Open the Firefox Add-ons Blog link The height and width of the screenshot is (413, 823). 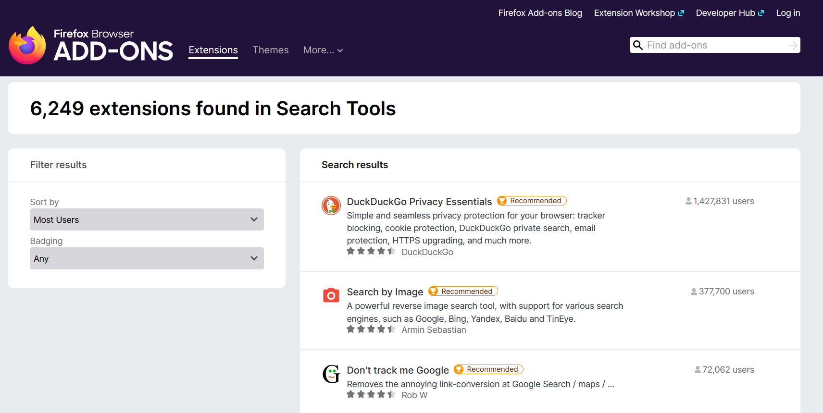pos(540,13)
